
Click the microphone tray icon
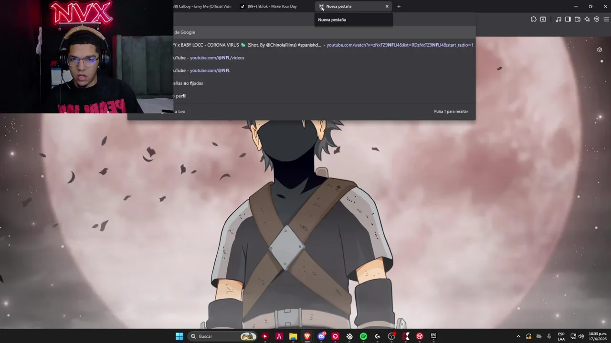coord(549,336)
